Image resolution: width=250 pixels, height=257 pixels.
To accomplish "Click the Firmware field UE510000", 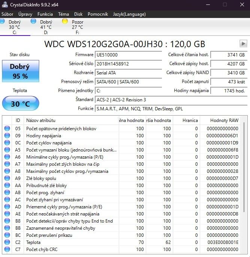I will pos(129,55).
